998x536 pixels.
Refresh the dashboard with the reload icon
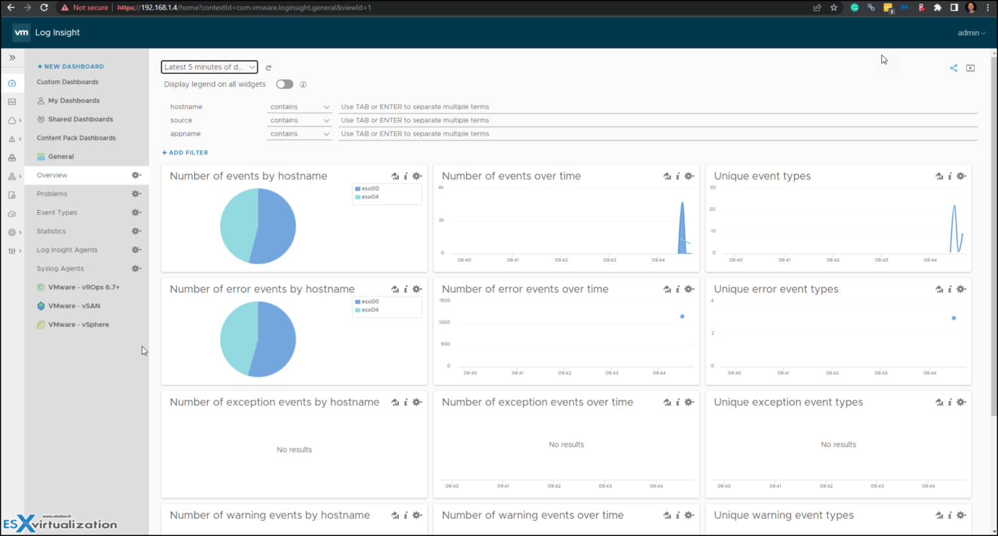[268, 67]
